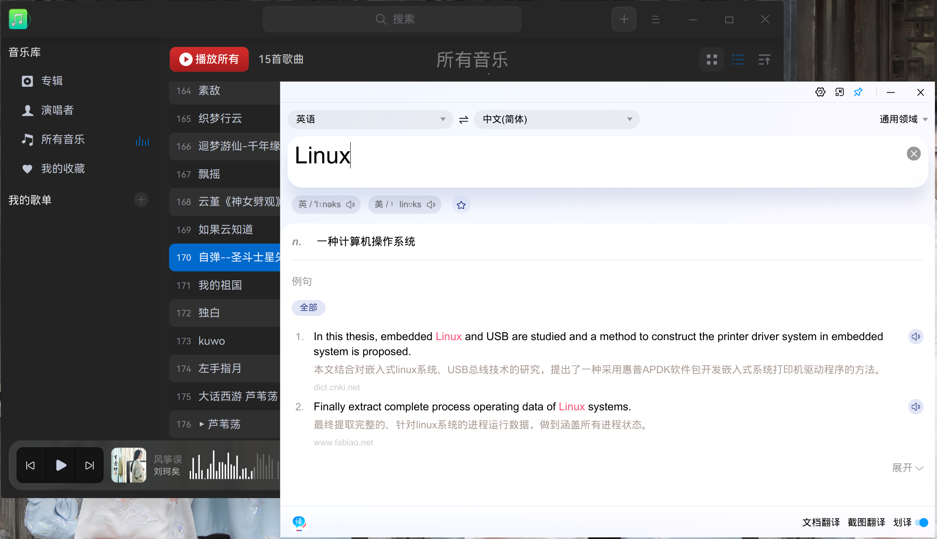The width and height of the screenshot is (937, 539).
Task: Open 截图翻译 screenshot translation
Action: click(866, 523)
